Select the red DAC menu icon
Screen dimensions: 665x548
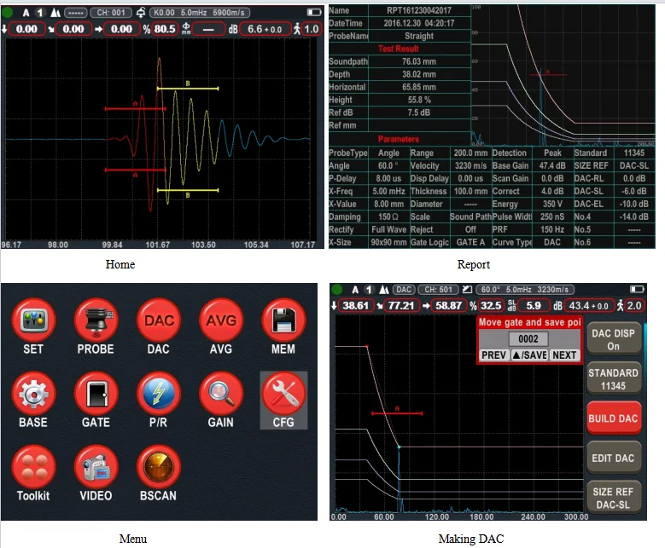click(x=158, y=320)
